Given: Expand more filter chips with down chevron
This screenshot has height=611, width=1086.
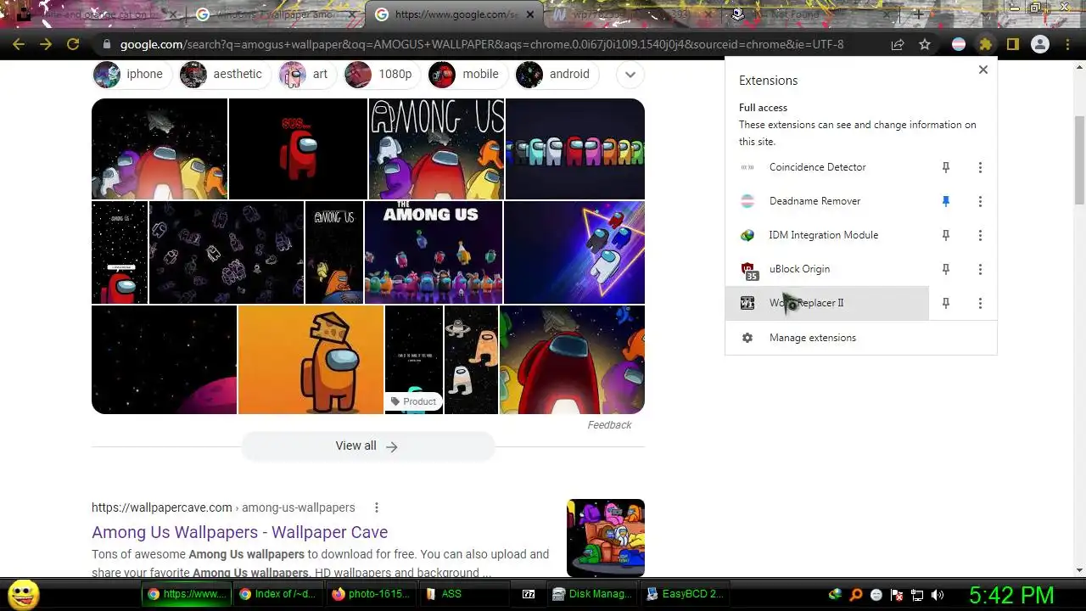Looking at the screenshot, I should [630, 74].
